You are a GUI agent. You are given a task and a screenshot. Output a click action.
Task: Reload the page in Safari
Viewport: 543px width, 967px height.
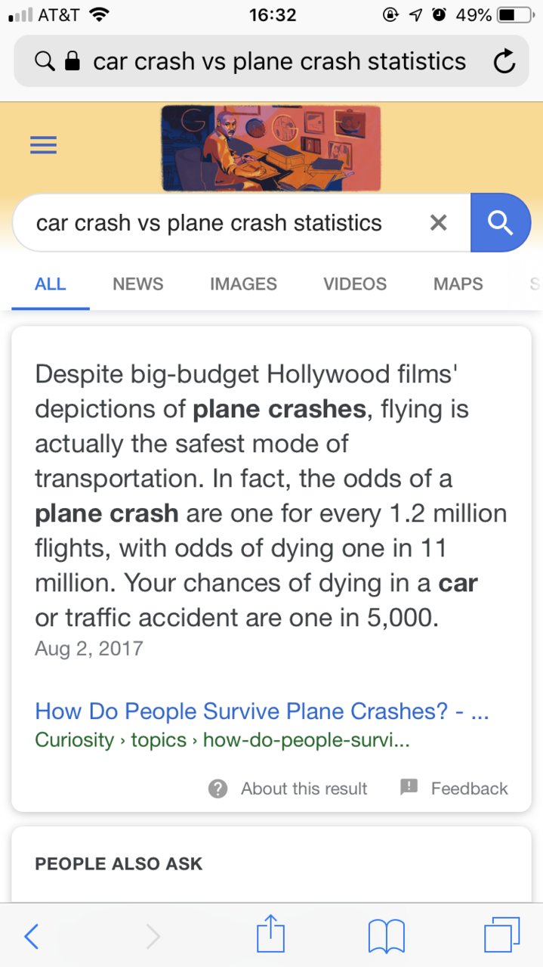click(504, 61)
